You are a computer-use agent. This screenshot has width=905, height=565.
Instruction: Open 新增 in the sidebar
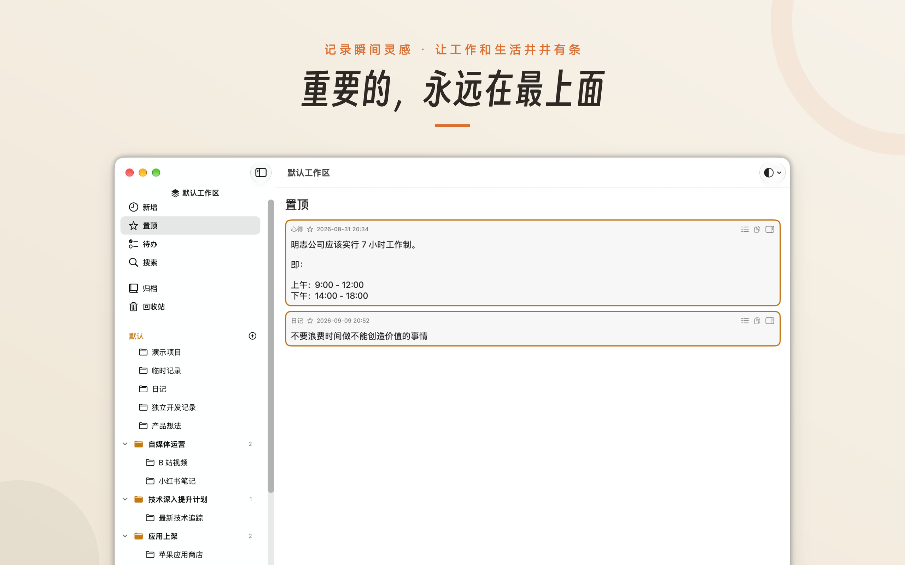(x=190, y=207)
